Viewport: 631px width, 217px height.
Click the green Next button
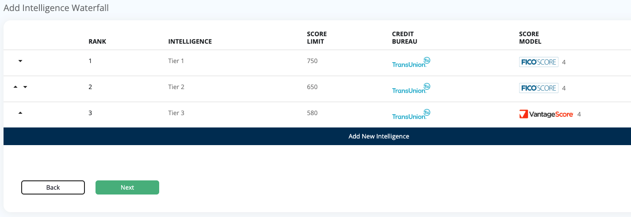point(127,187)
